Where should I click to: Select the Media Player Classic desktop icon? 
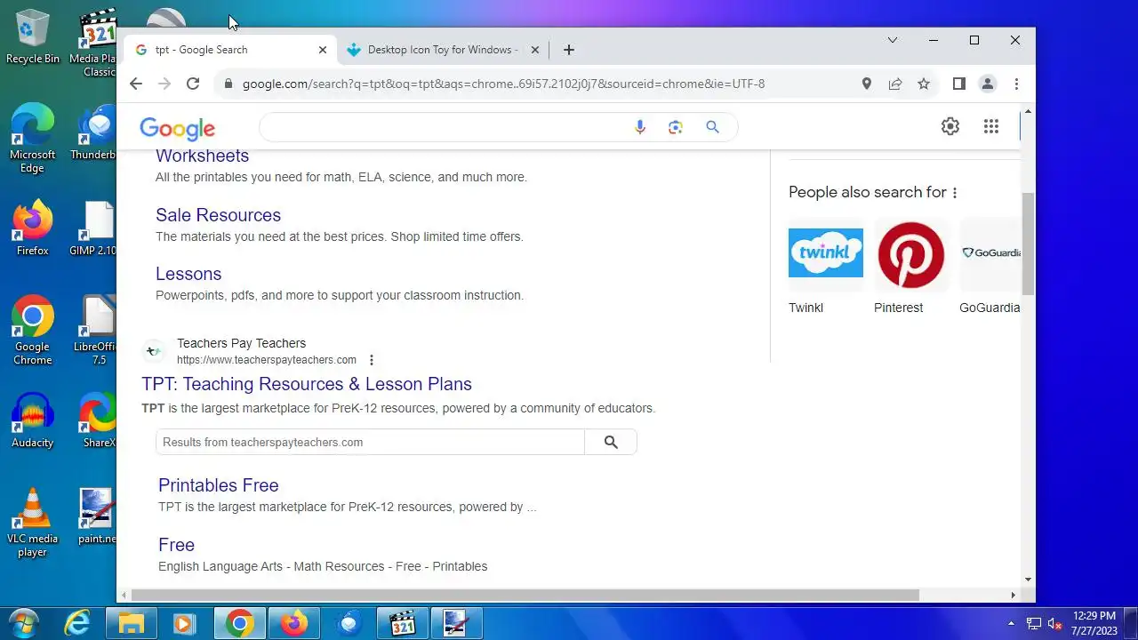(x=93, y=43)
